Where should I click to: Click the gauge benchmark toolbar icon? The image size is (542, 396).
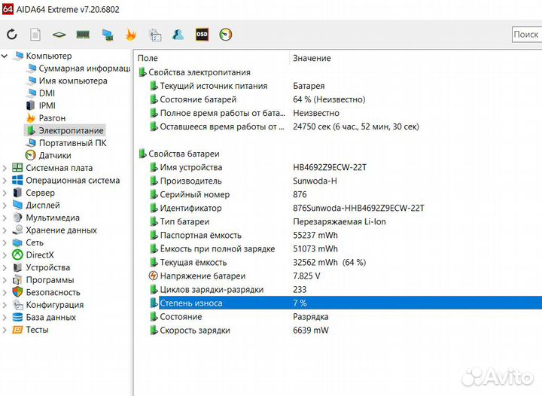[225, 35]
